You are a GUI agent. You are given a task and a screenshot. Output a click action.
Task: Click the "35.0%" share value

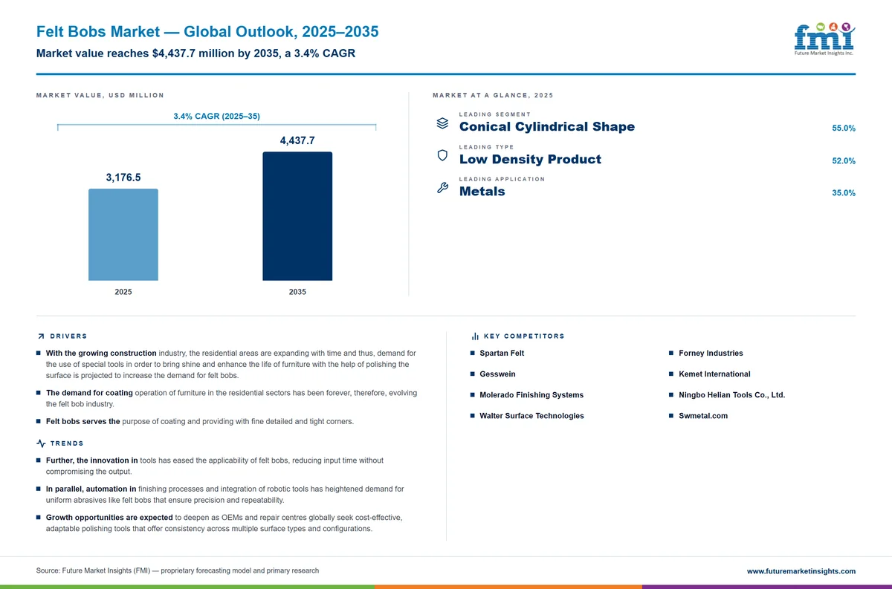pyautogui.click(x=844, y=193)
